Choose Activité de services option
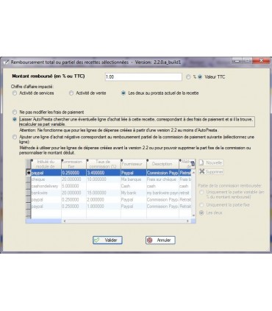Image resolution: width=272 pixels, height=311 pixels. [15, 93]
